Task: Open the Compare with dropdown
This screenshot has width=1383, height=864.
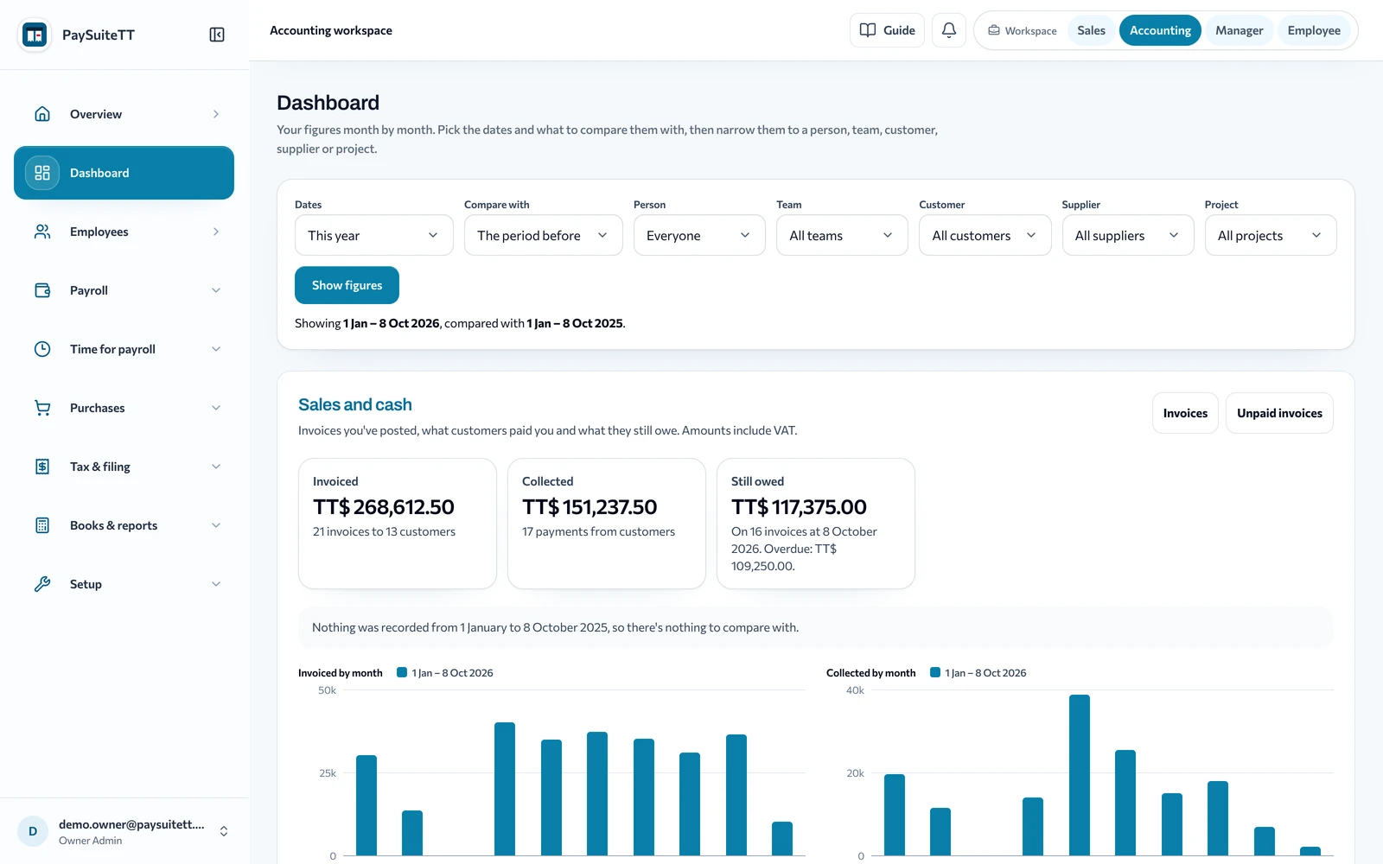Action: pos(543,235)
